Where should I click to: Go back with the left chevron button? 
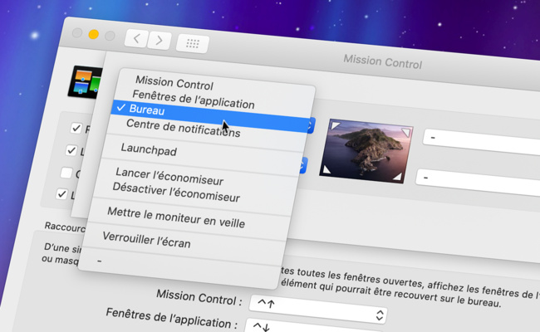pos(136,38)
